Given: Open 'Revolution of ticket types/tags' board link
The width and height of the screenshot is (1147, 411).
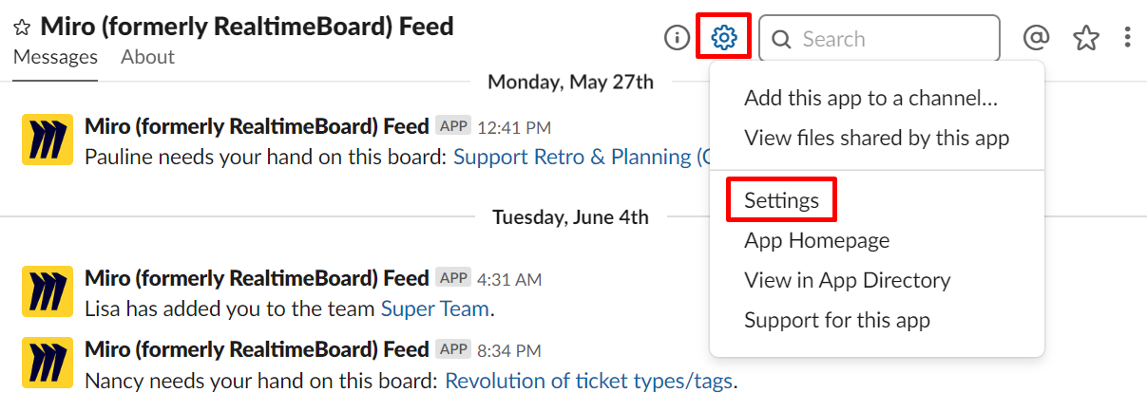Looking at the screenshot, I should click(588, 381).
